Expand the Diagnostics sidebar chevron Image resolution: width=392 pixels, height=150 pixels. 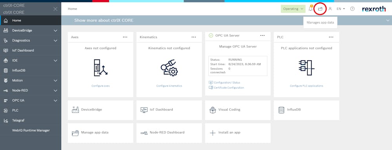(55, 41)
